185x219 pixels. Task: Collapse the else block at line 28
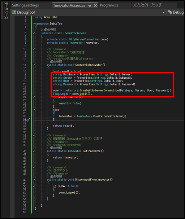tap(34, 110)
